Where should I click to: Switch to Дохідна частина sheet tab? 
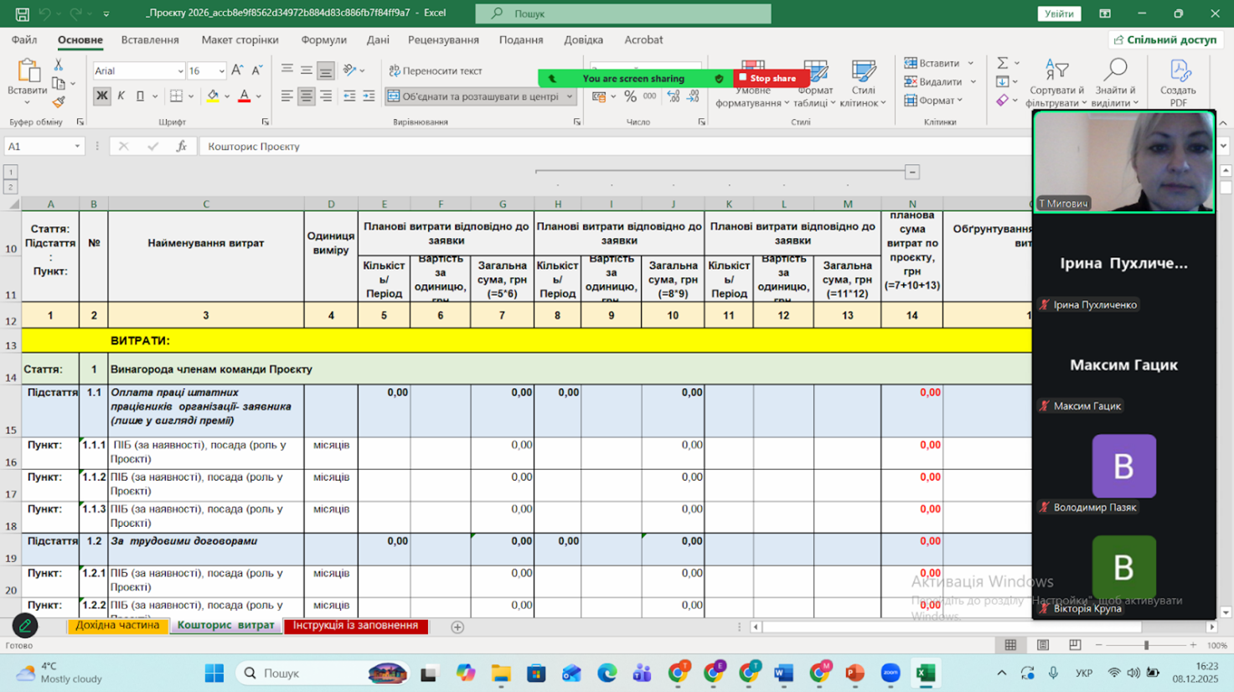[117, 625]
